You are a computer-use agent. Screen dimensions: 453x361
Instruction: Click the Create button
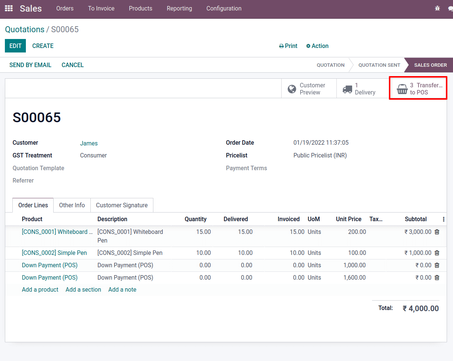[x=43, y=46]
